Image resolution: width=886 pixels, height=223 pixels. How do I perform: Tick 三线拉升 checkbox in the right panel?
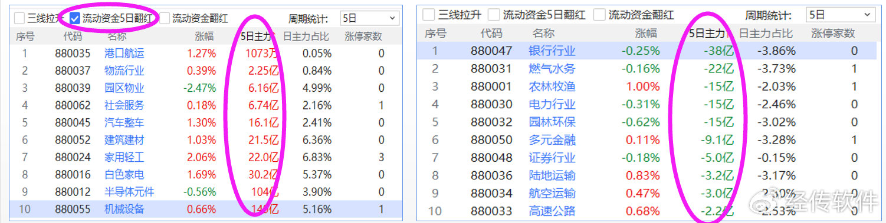429,15
